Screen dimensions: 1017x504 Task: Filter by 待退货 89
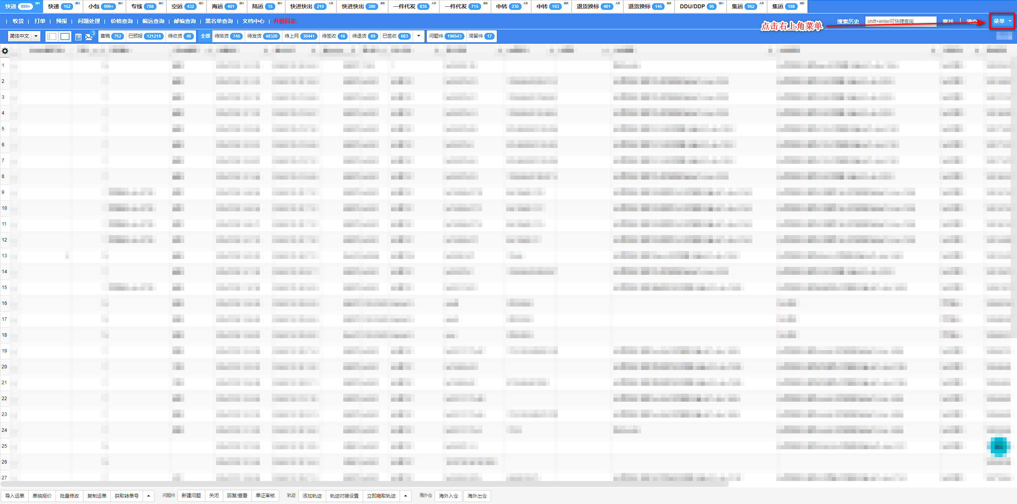pos(365,36)
